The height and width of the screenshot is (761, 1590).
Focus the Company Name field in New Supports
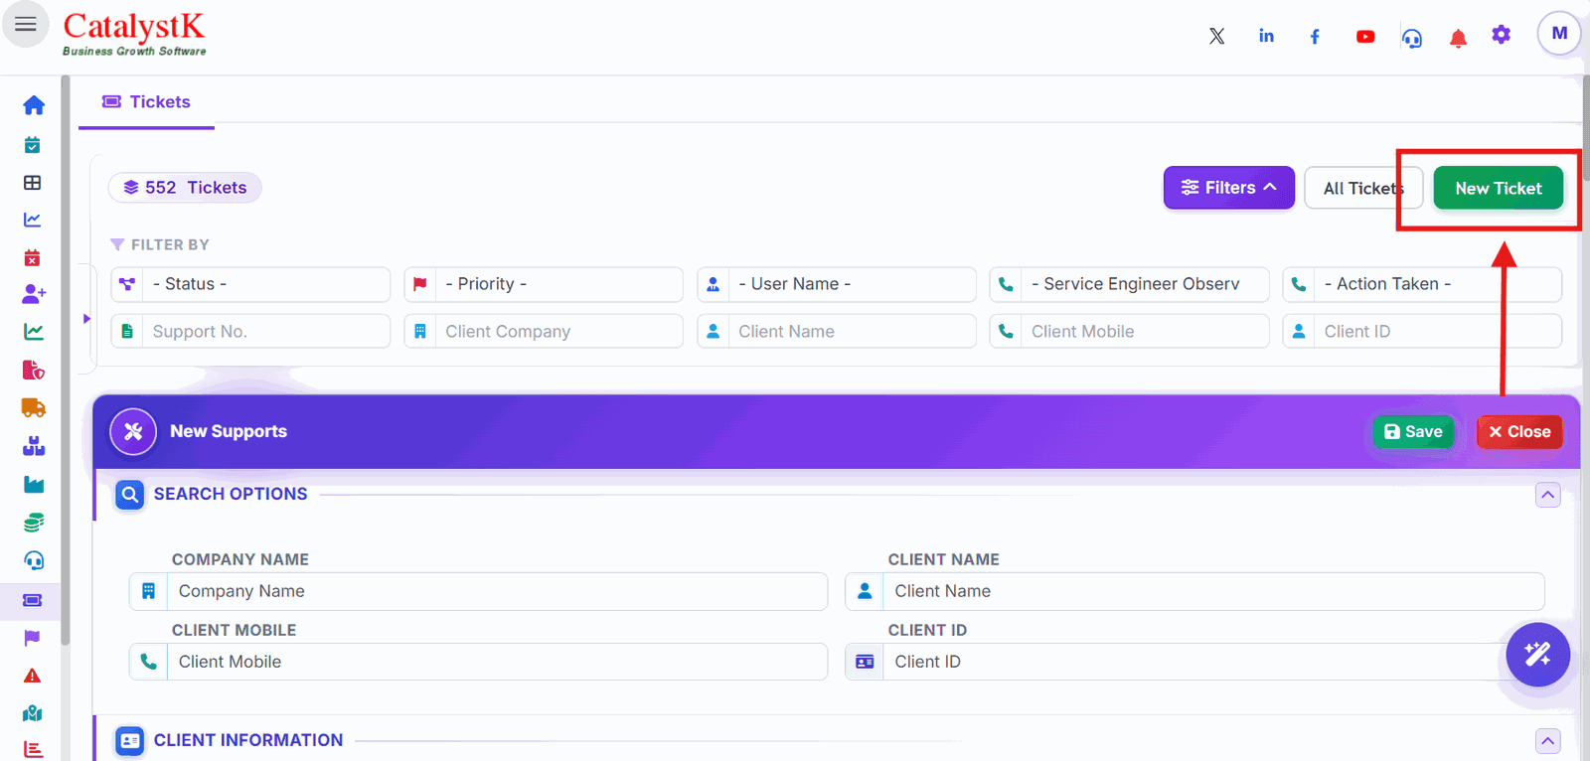478,591
